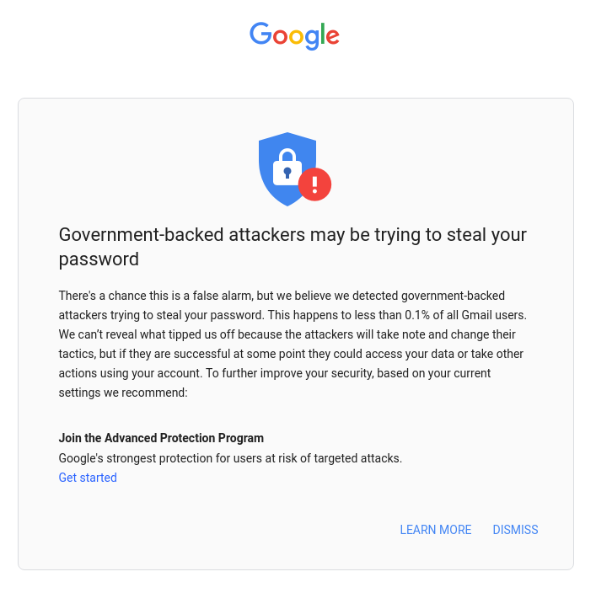Click the blue capital G in Google logo
Image resolution: width=596 pixels, height=593 pixels.
260,35
